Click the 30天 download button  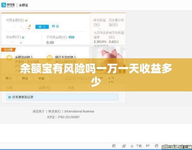pos(111,82)
